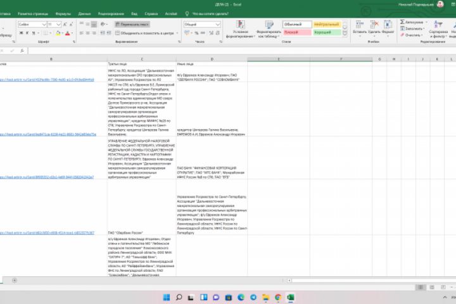Open File Explorer from the taskbar
This screenshot has width=456, height=304.
(x=265, y=297)
